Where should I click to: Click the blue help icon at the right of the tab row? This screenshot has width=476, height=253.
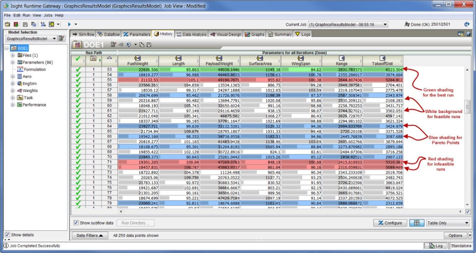pyautogui.click(x=468, y=34)
